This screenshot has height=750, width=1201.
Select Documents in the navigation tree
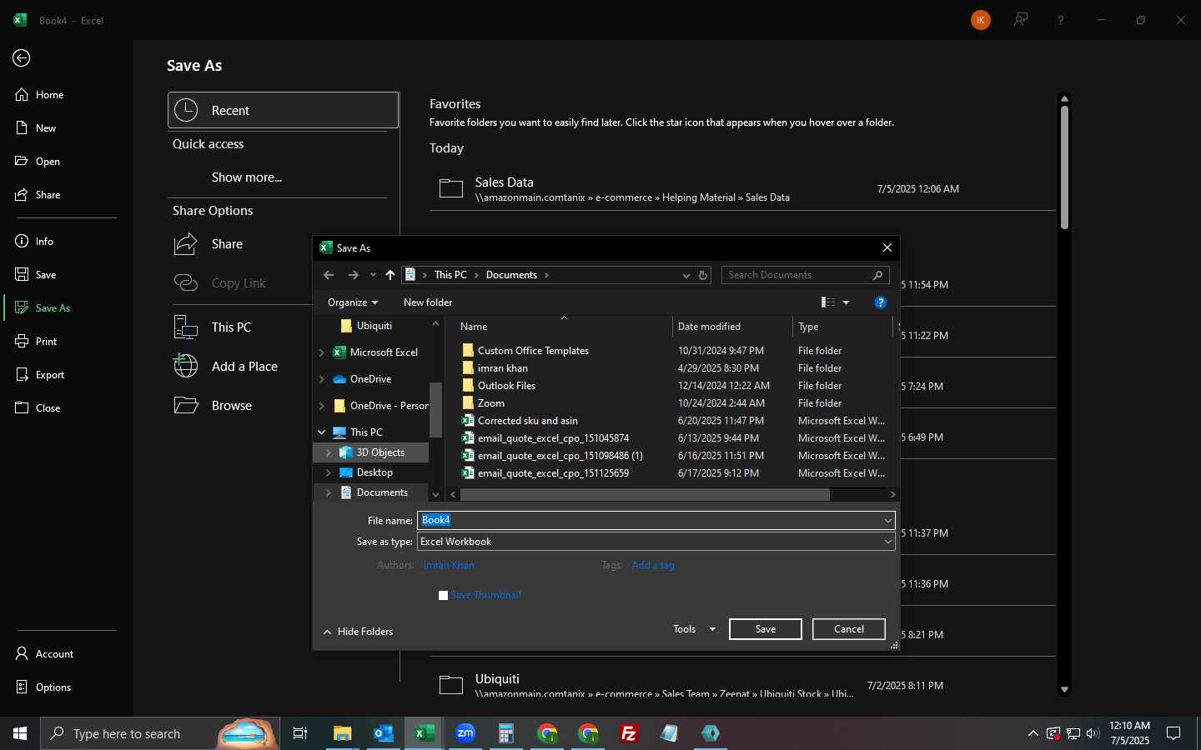tap(382, 492)
